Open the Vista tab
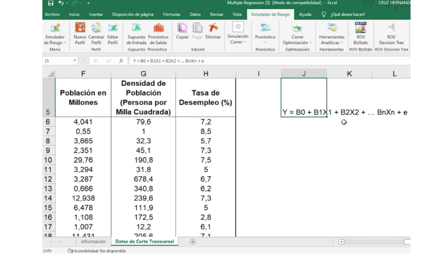Viewport: 435px width, 255px height. [237, 14]
